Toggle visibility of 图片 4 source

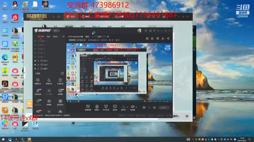click(x=35, y=49)
